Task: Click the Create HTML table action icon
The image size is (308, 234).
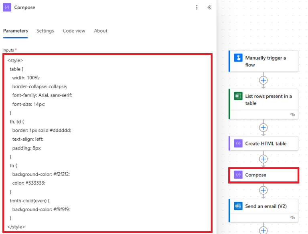Action: tap(238, 143)
